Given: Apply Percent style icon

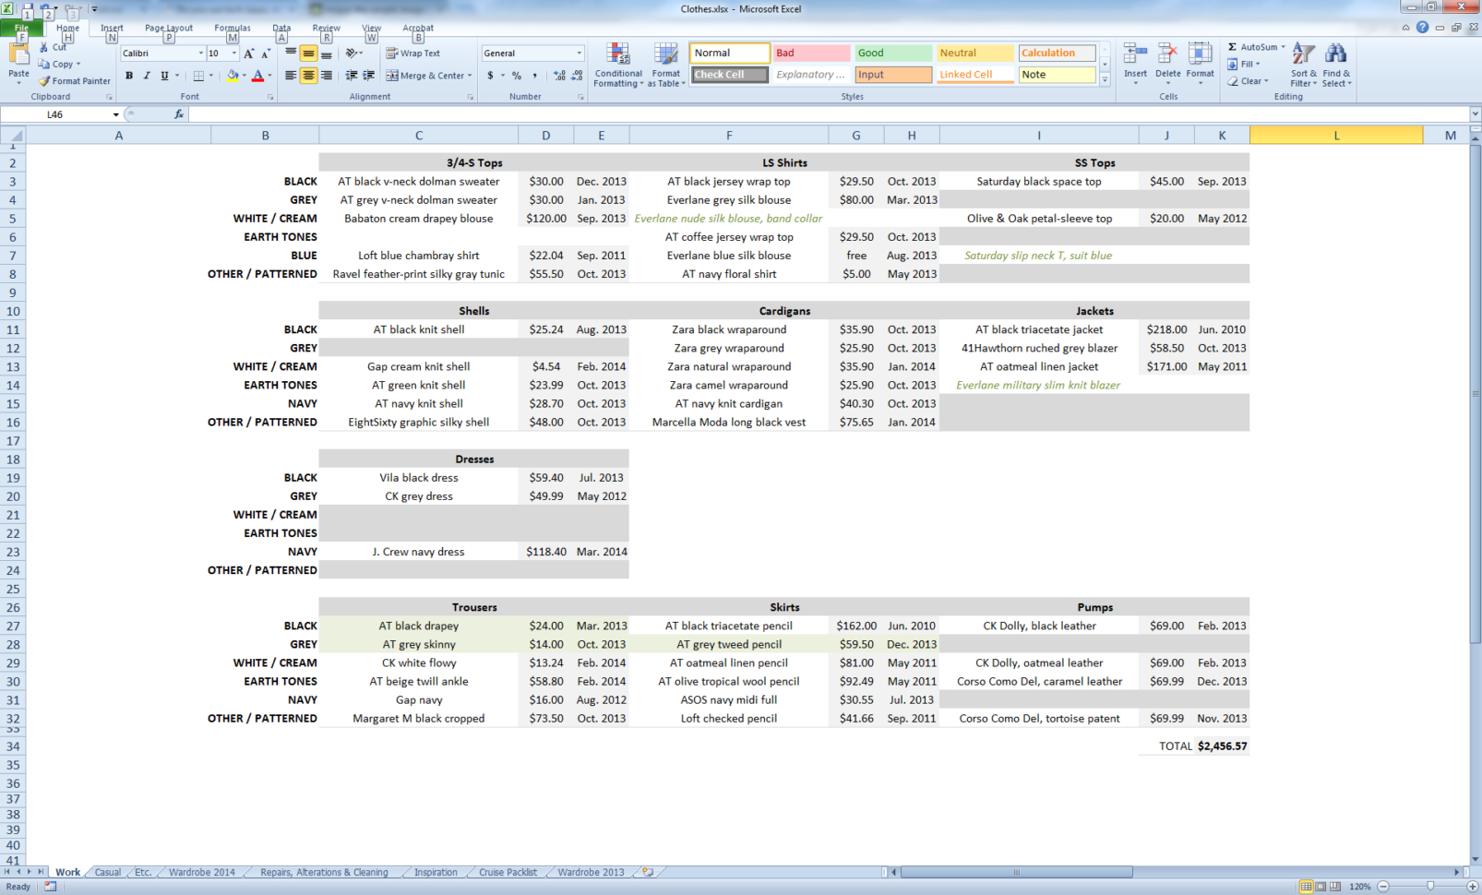Looking at the screenshot, I should (517, 76).
